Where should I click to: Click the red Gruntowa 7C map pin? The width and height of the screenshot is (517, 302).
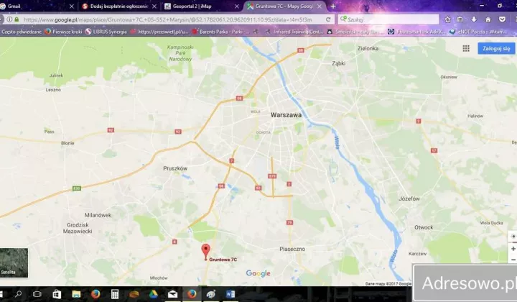click(x=206, y=252)
